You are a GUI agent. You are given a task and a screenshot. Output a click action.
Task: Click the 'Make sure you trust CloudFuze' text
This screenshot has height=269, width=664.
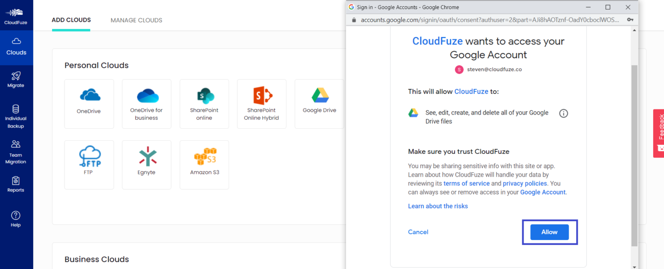[459, 152]
